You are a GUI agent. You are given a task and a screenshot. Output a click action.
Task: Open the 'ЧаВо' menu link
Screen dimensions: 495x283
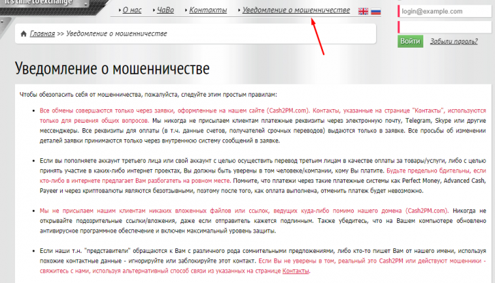pyautogui.click(x=165, y=10)
